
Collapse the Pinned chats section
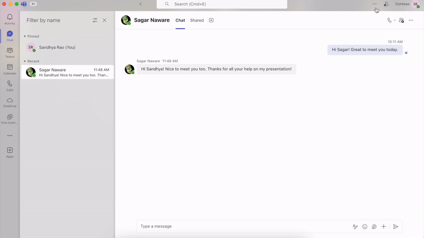[25, 36]
